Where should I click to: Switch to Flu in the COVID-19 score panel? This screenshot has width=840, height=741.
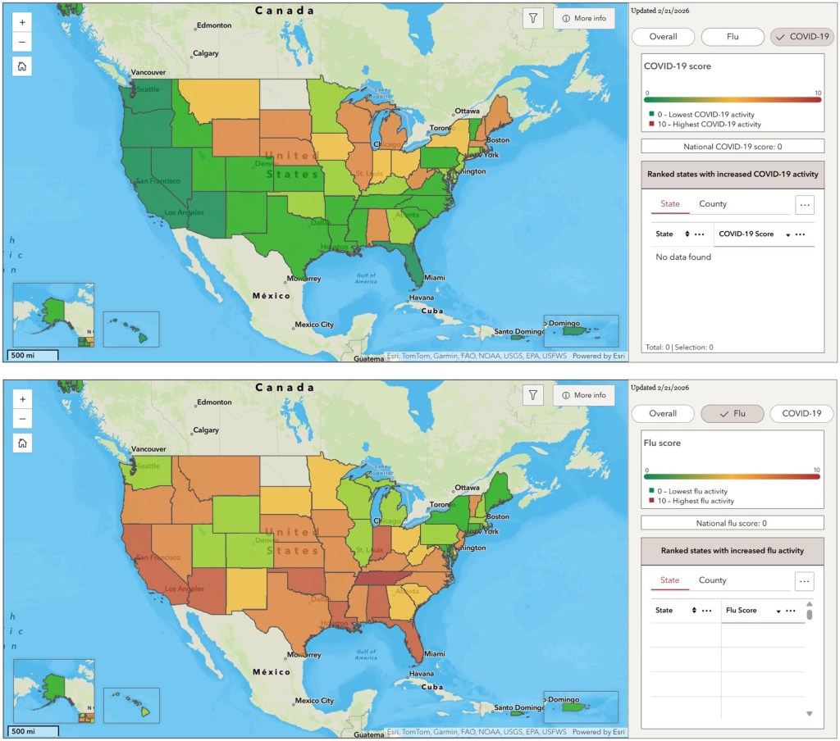(x=733, y=37)
